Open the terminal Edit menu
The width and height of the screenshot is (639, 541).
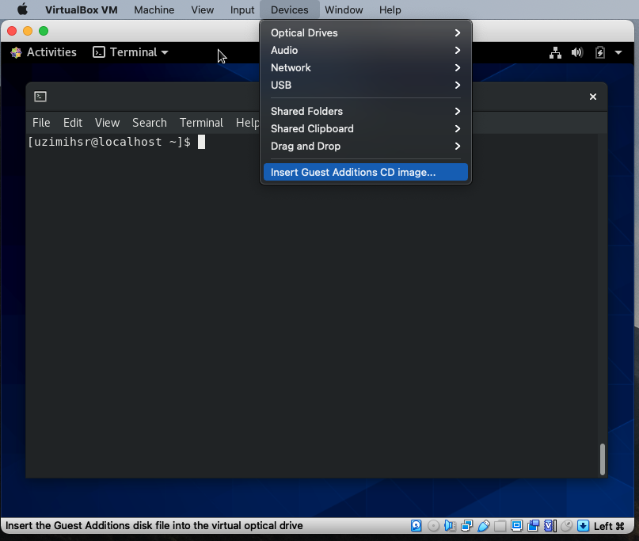pyautogui.click(x=73, y=123)
